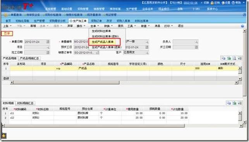Click the round icon at shortcut bar start

click(x=6, y=15)
